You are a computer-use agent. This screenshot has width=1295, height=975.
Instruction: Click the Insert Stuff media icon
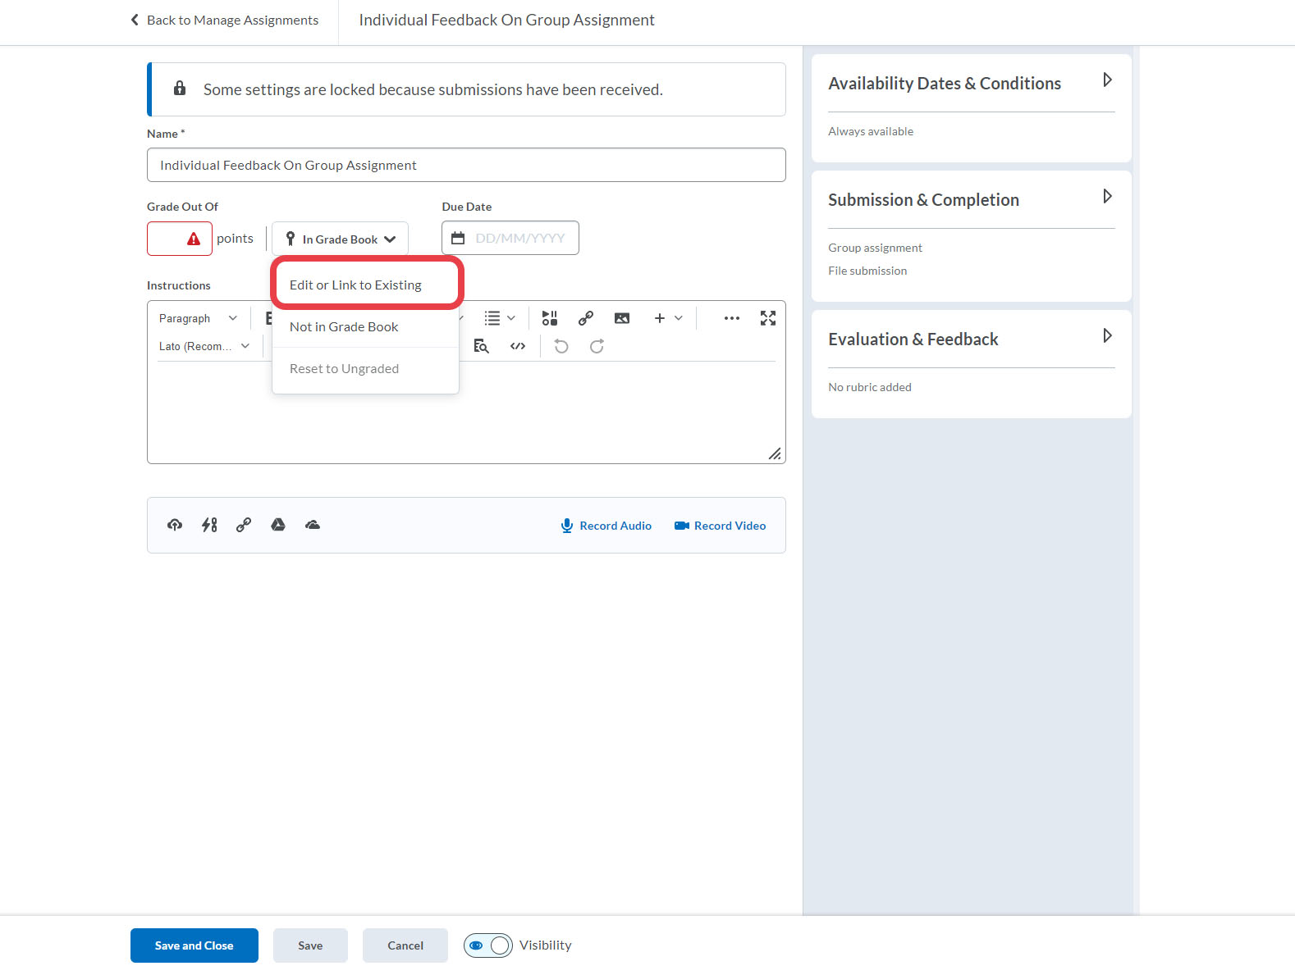click(550, 318)
